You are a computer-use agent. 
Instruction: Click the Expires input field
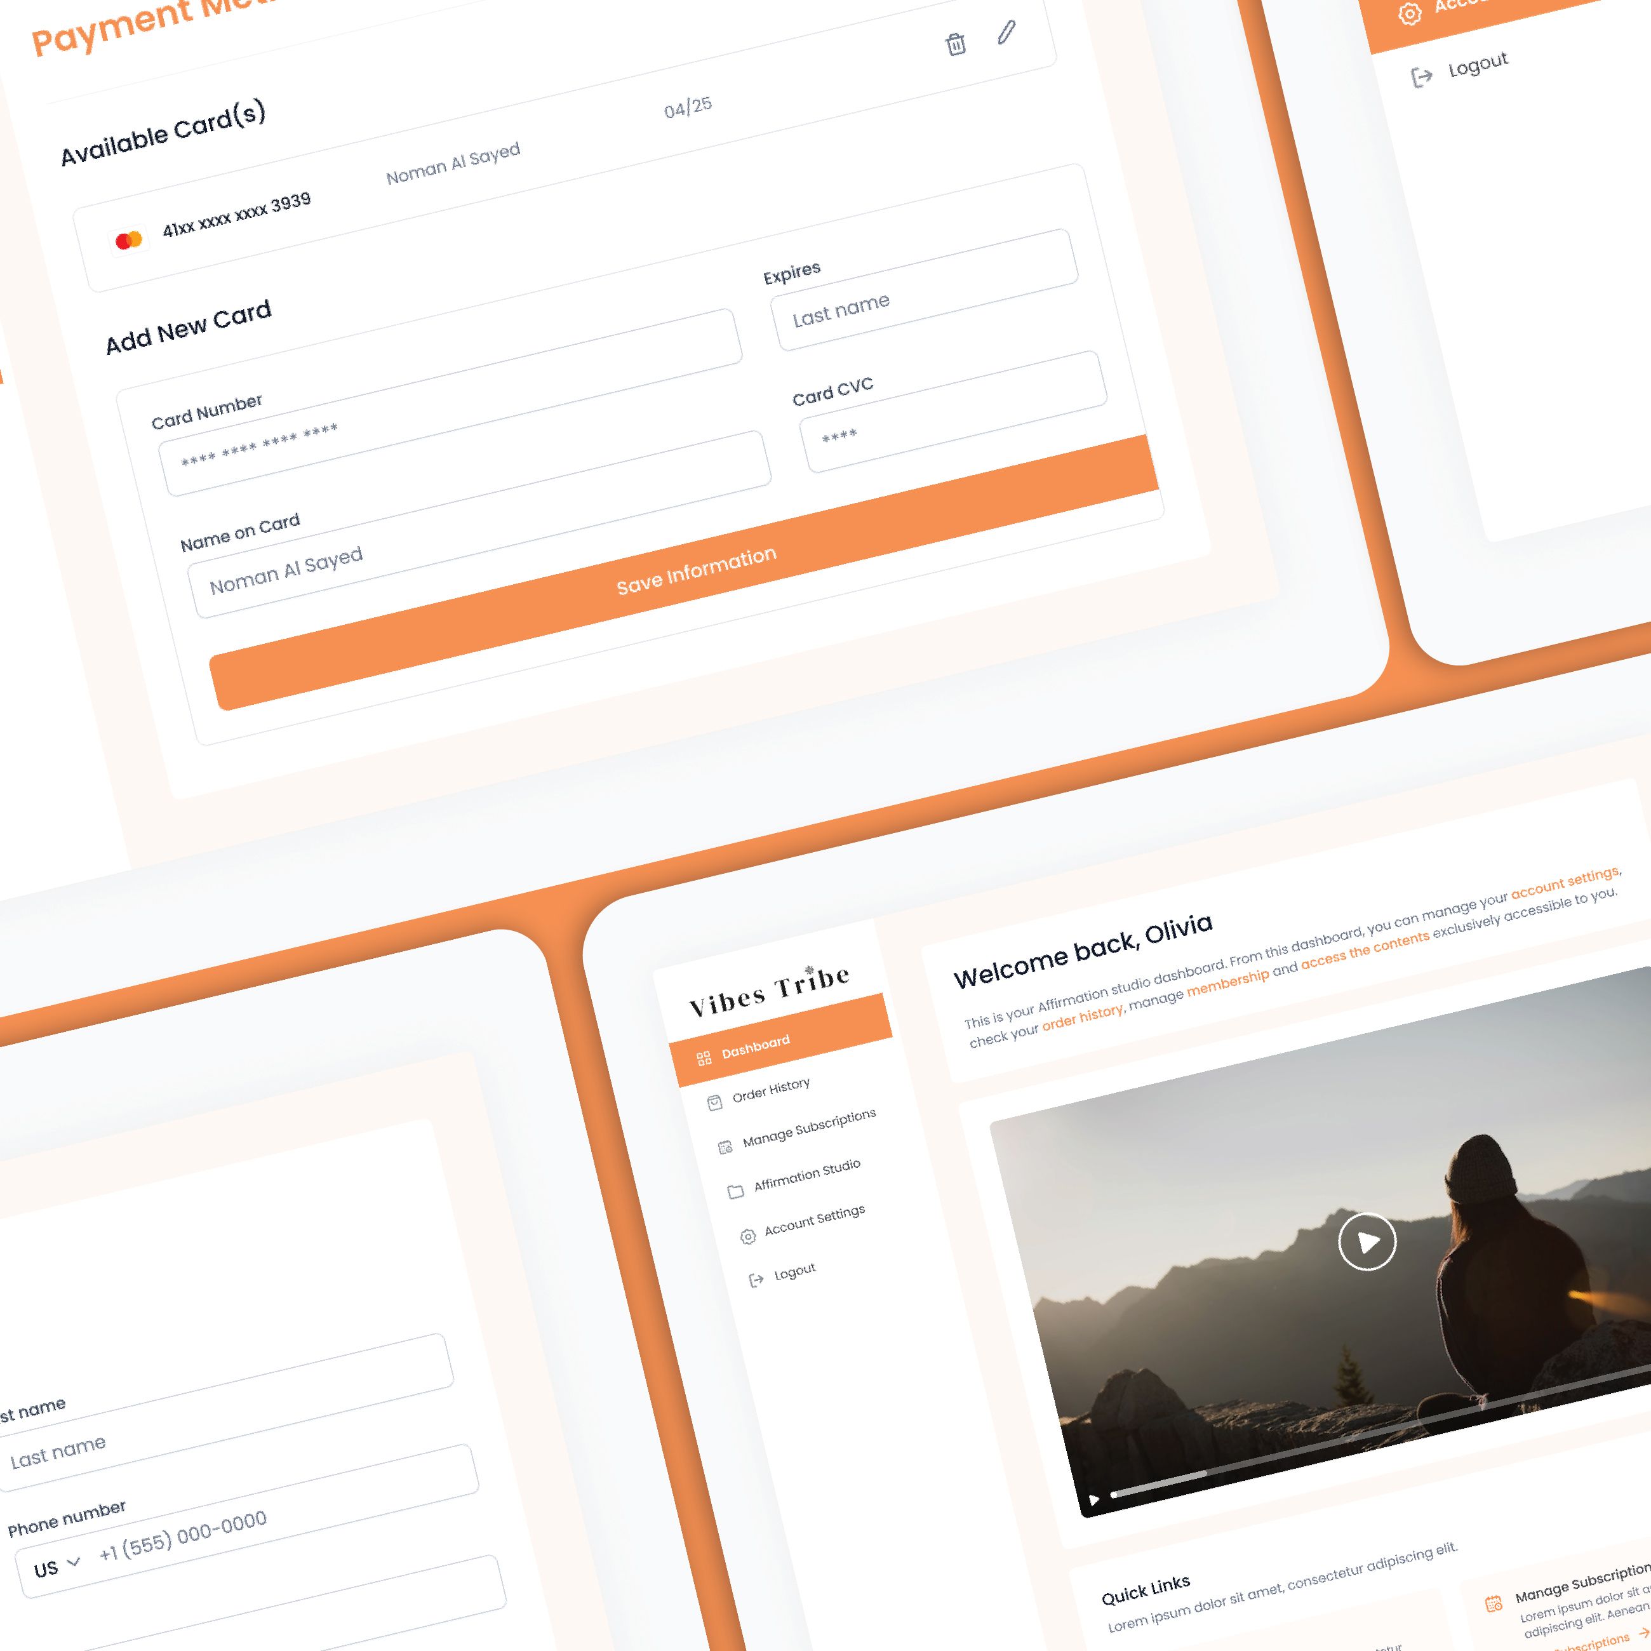point(924,290)
